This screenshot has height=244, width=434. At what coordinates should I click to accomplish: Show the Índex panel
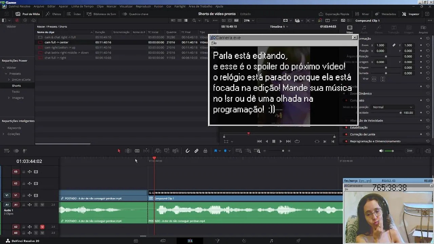[74, 14]
